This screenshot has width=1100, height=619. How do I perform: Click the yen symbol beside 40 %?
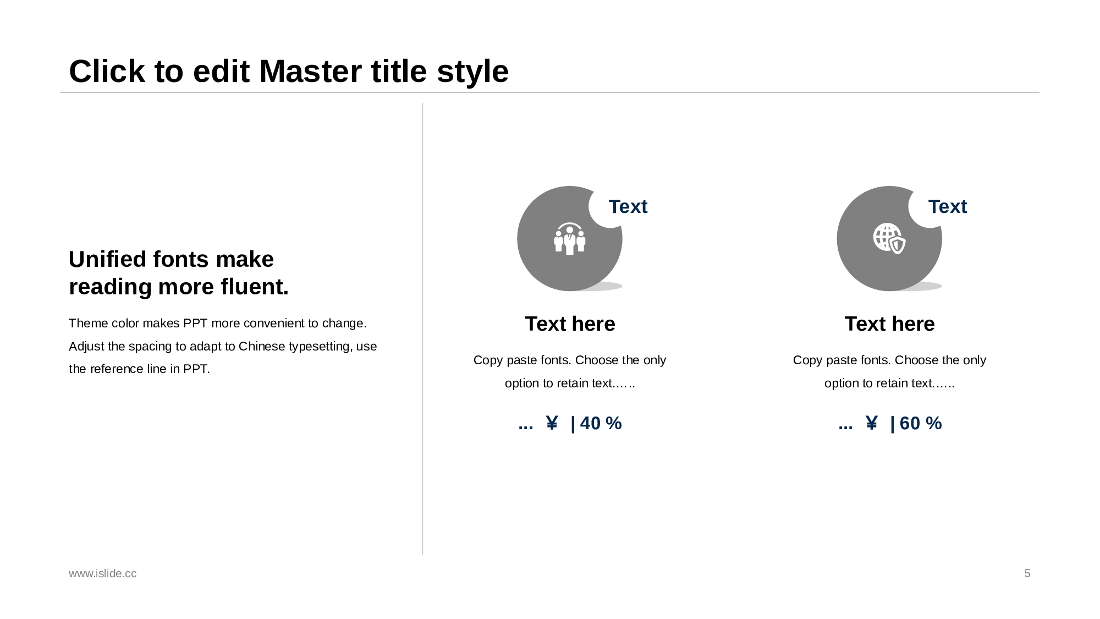point(552,423)
